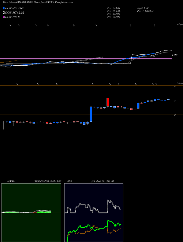Click the 'MACD:' panel label
The image size is (183, 242).
pos(11,181)
